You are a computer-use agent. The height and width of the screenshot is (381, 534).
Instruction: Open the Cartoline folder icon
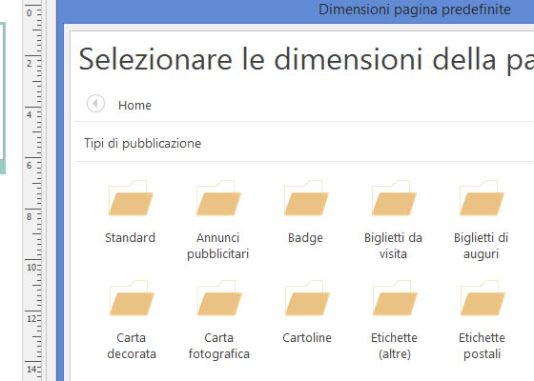coord(307,298)
